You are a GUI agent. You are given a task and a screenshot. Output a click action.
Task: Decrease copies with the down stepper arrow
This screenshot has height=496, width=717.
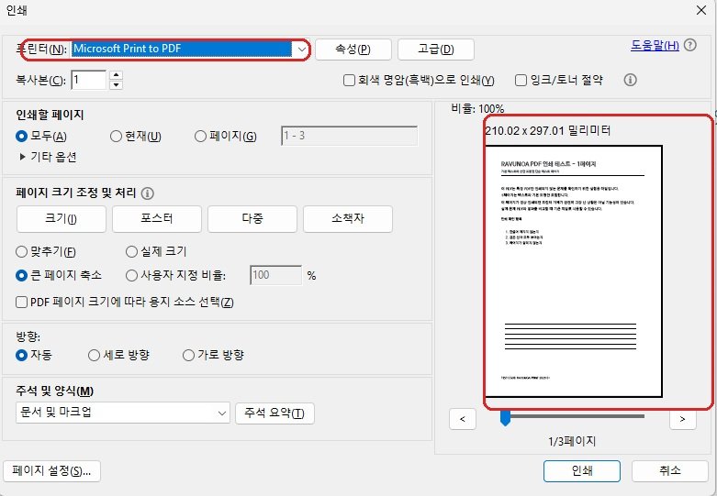(117, 85)
